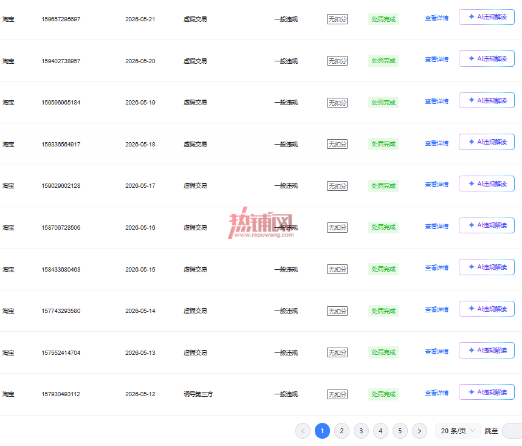Click sparkle icon in 2026-05-17 AI违规解读 button
The width and height of the screenshot is (522, 446).
(x=472, y=184)
